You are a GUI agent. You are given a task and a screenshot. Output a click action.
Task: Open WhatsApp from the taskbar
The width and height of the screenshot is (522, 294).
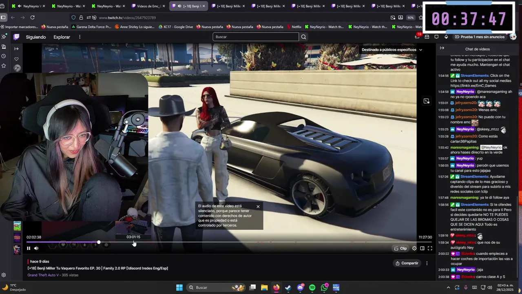(325, 287)
